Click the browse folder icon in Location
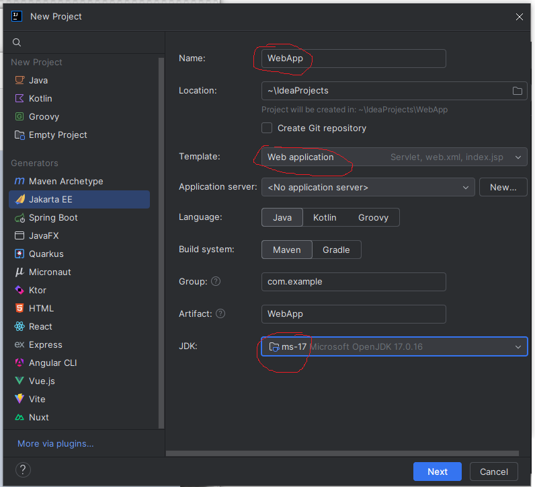Screen dimensions: 535x487 coord(518,91)
